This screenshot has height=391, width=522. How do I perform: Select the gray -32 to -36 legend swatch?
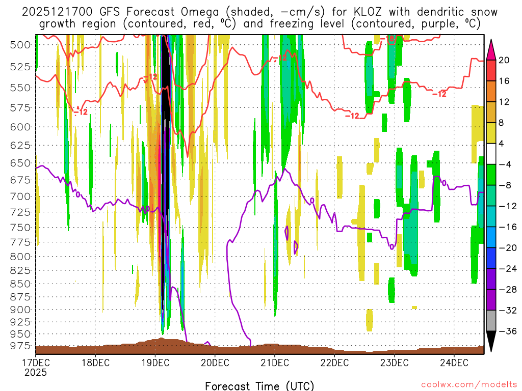click(x=491, y=321)
